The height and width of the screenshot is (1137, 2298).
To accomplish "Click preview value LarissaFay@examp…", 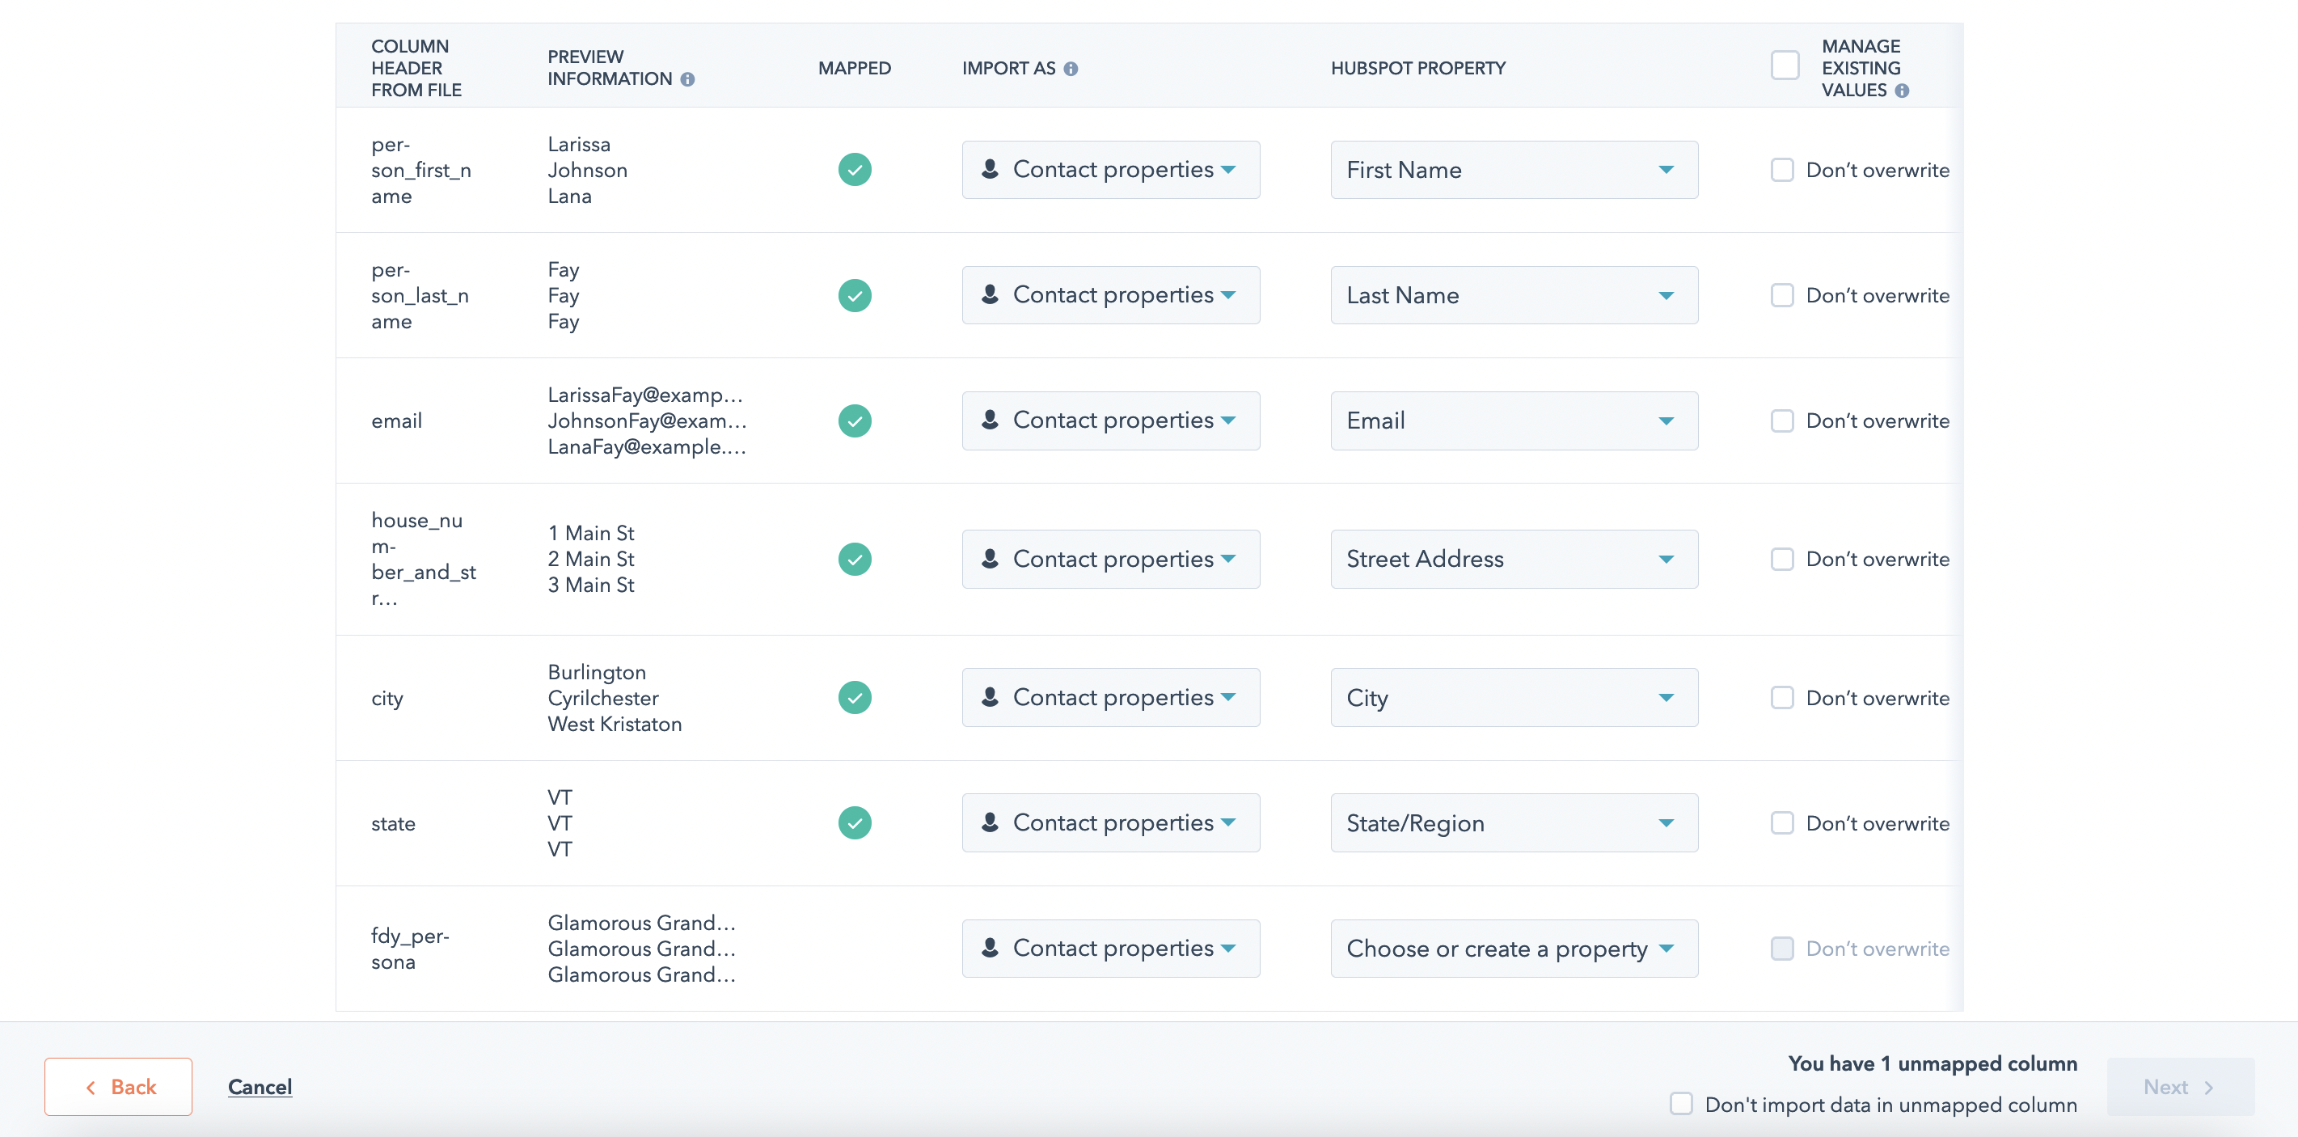I will pyautogui.click(x=645, y=395).
